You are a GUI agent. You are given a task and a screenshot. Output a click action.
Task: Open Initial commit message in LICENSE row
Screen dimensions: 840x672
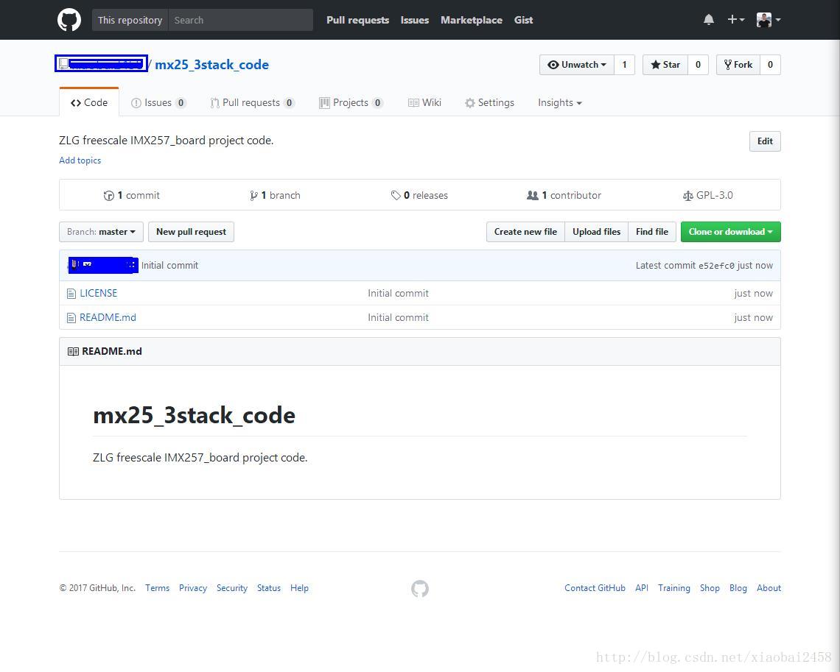click(x=398, y=293)
